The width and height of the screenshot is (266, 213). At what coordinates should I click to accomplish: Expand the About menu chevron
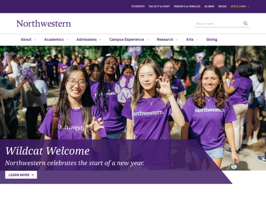click(x=35, y=40)
